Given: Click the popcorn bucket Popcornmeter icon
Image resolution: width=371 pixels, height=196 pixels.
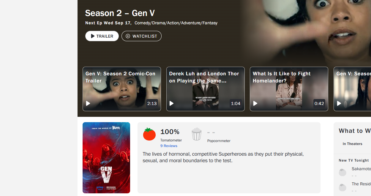Looking at the screenshot, I should click(197, 134).
